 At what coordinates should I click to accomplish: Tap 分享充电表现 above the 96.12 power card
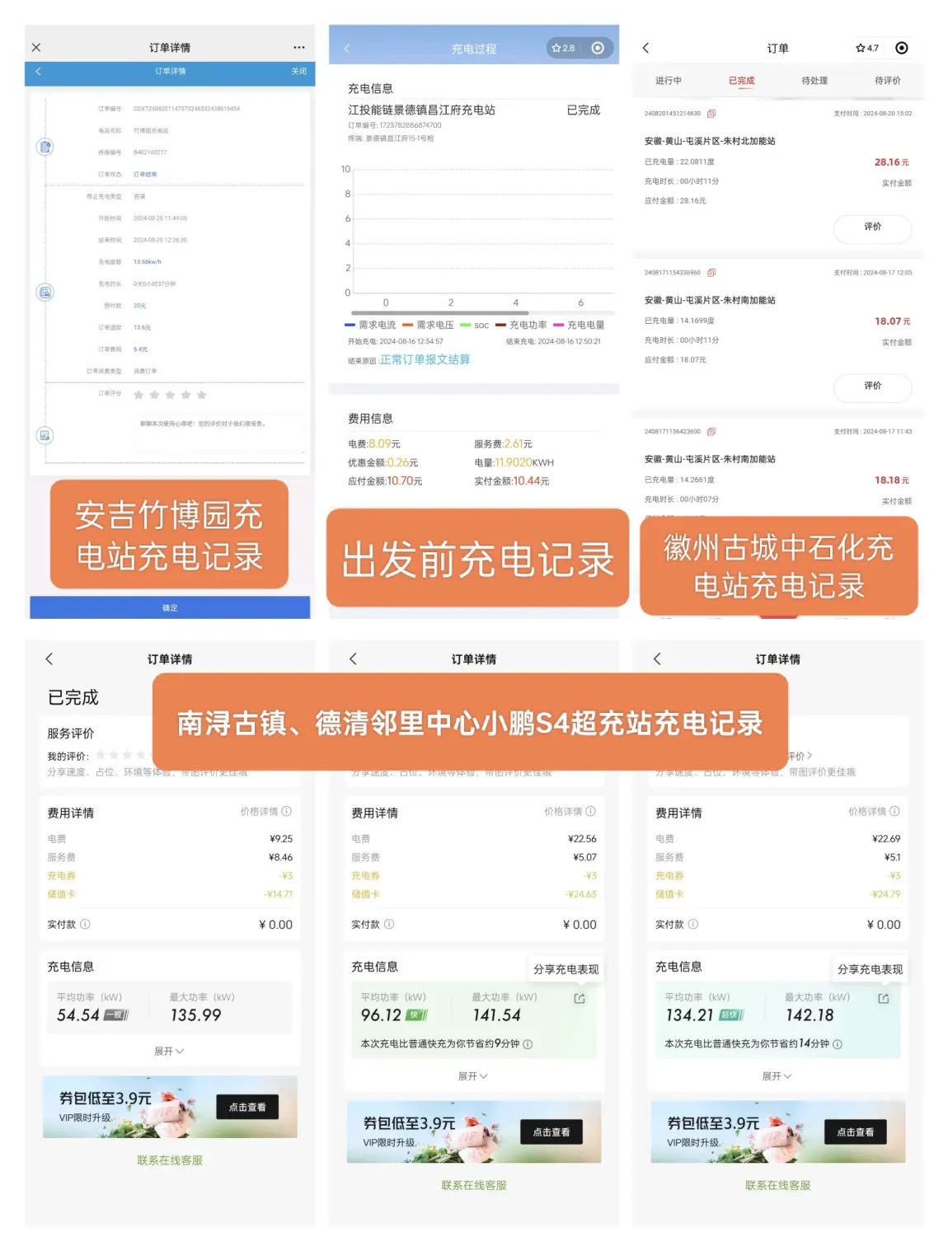click(566, 969)
